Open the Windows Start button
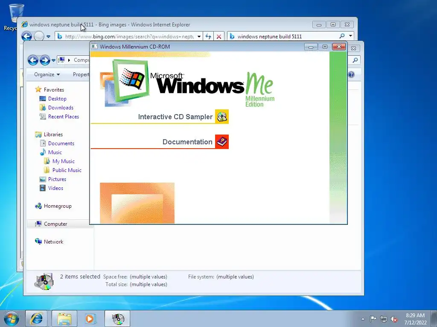The image size is (437, 327). coord(12,318)
